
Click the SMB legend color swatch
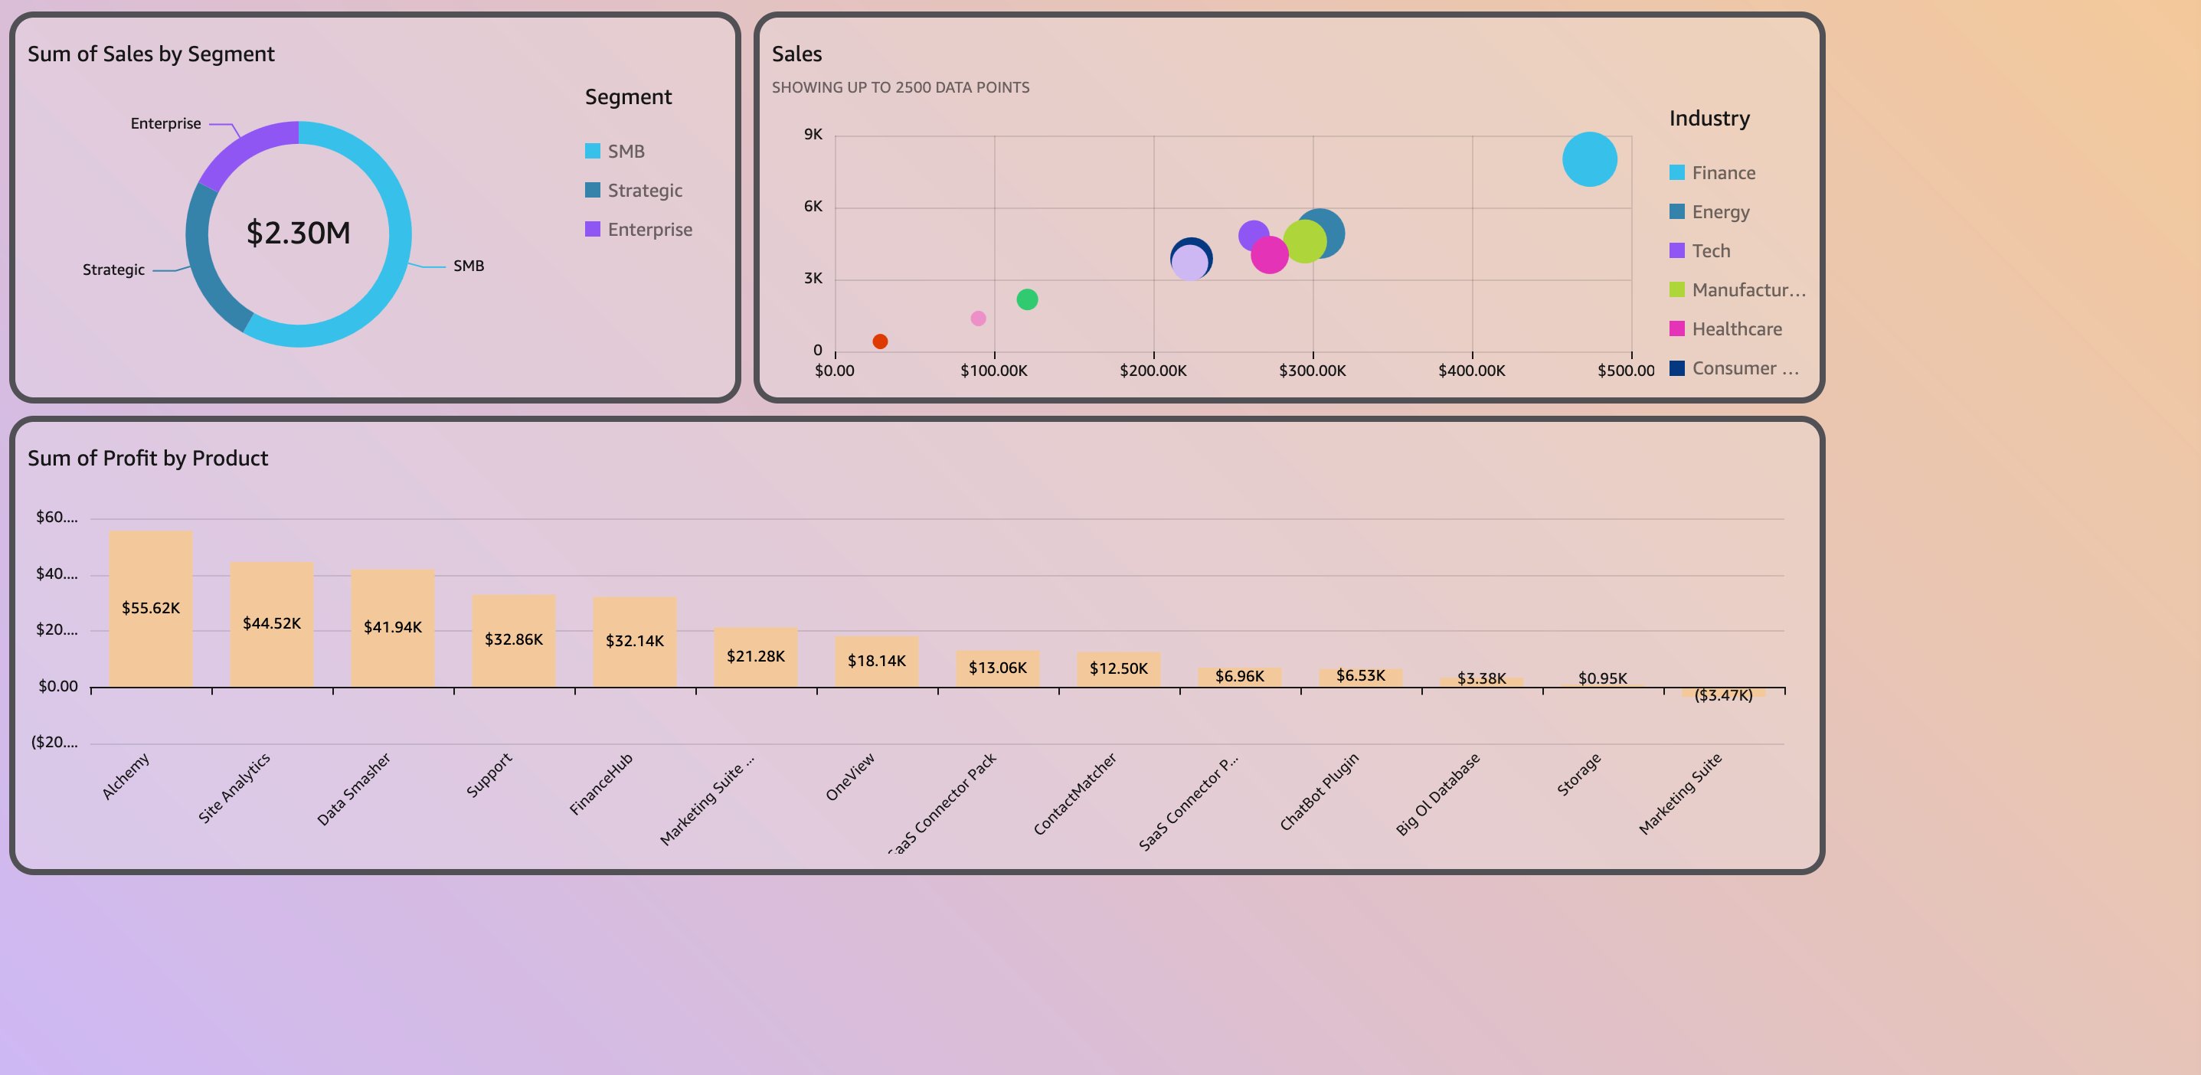592,152
